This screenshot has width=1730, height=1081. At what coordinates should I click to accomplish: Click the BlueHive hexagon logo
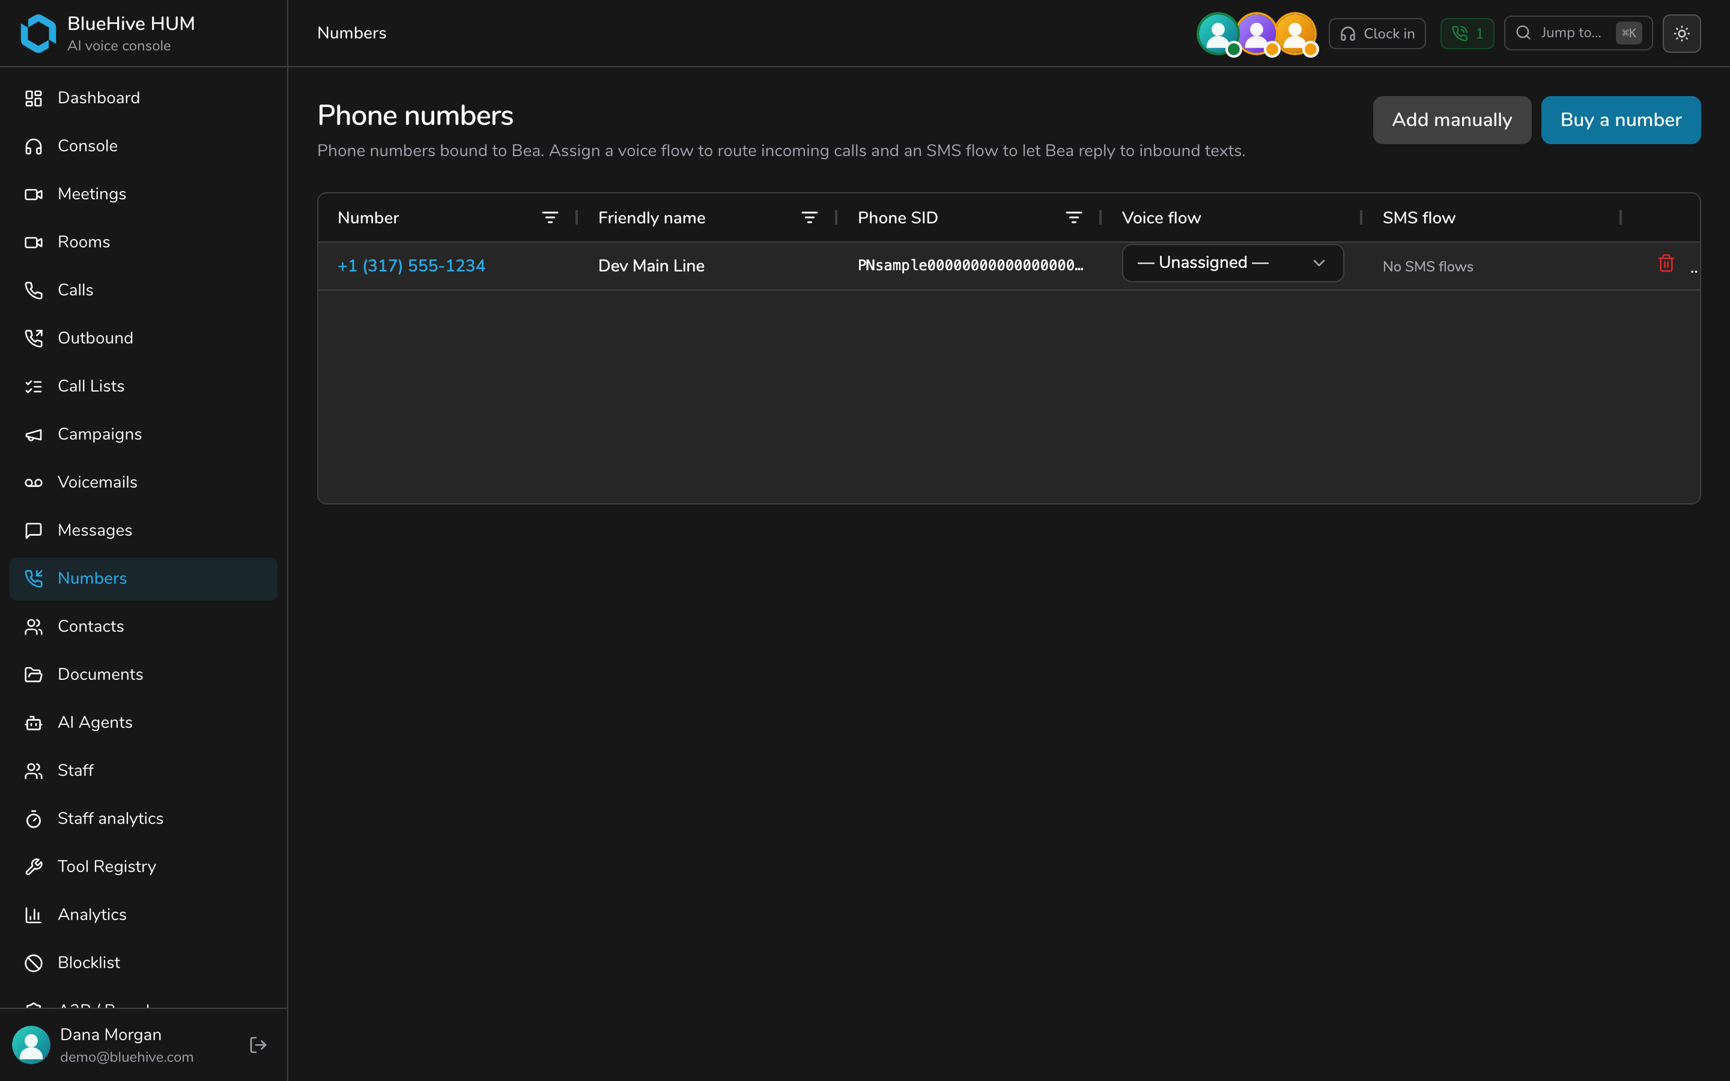click(x=38, y=34)
